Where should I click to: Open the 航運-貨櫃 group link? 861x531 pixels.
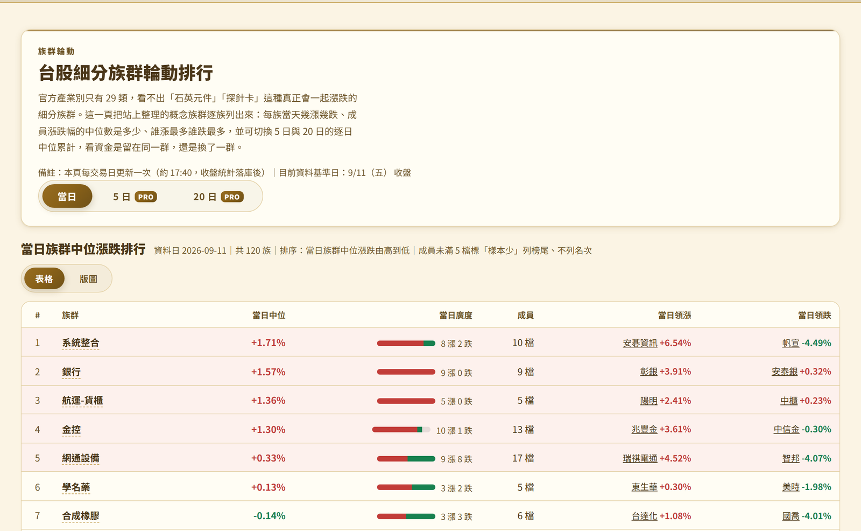coord(82,401)
